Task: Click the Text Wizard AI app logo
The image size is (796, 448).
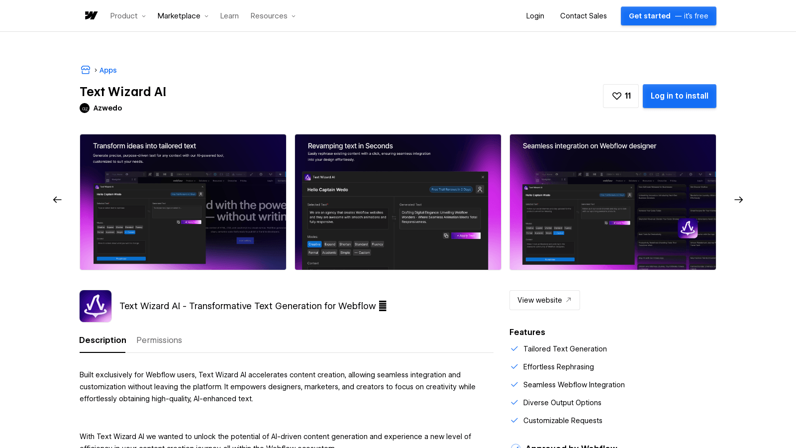Action: point(96,306)
